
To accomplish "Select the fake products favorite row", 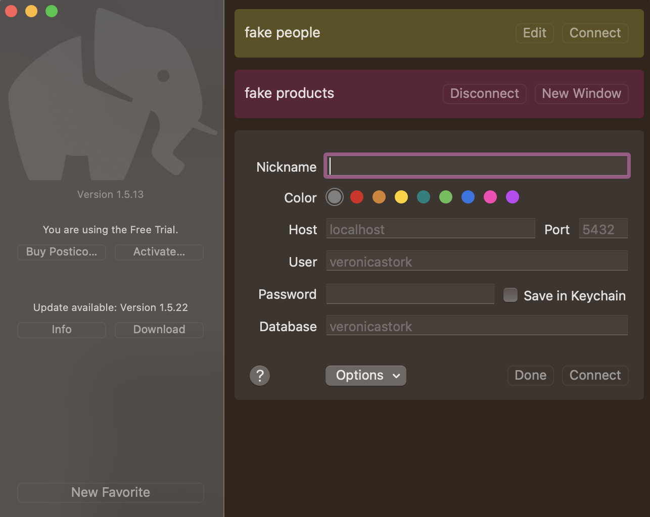I will (x=439, y=94).
